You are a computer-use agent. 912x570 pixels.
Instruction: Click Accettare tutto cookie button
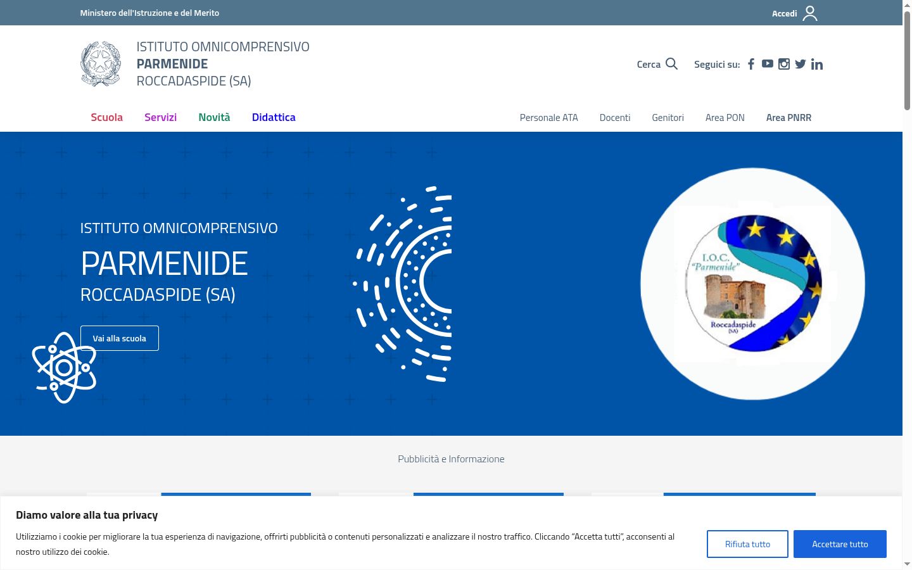click(x=840, y=544)
